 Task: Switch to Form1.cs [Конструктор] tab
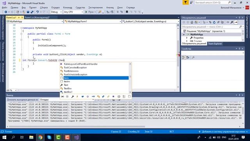point(37,18)
